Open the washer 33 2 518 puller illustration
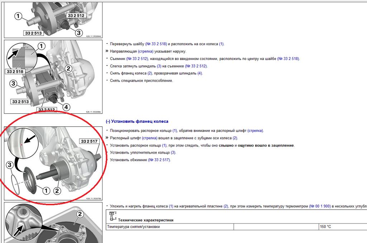 click(53, 76)
